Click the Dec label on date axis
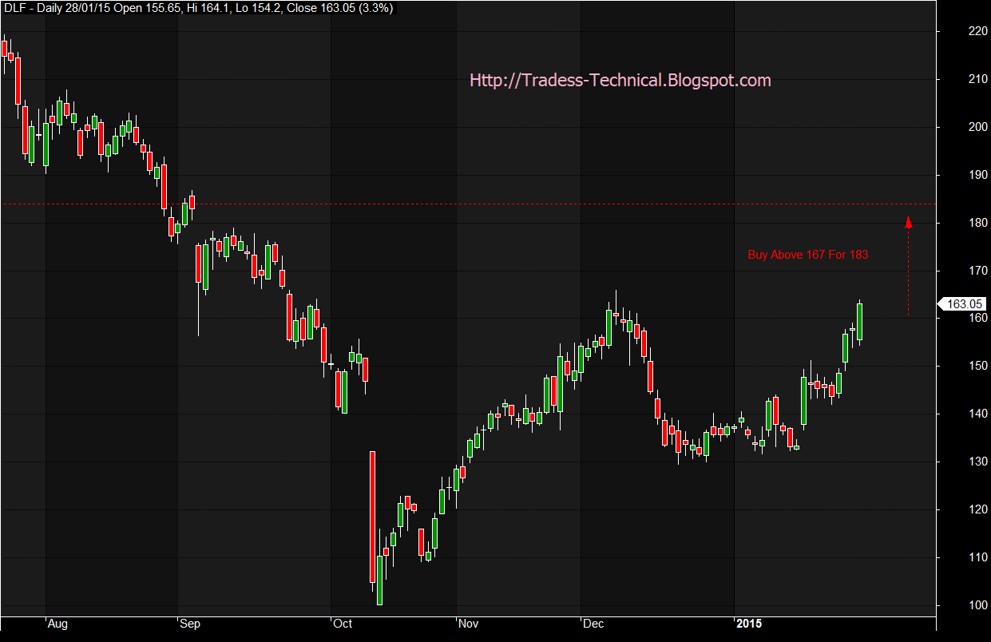This screenshot has height=642, width=991. point(593,624)
